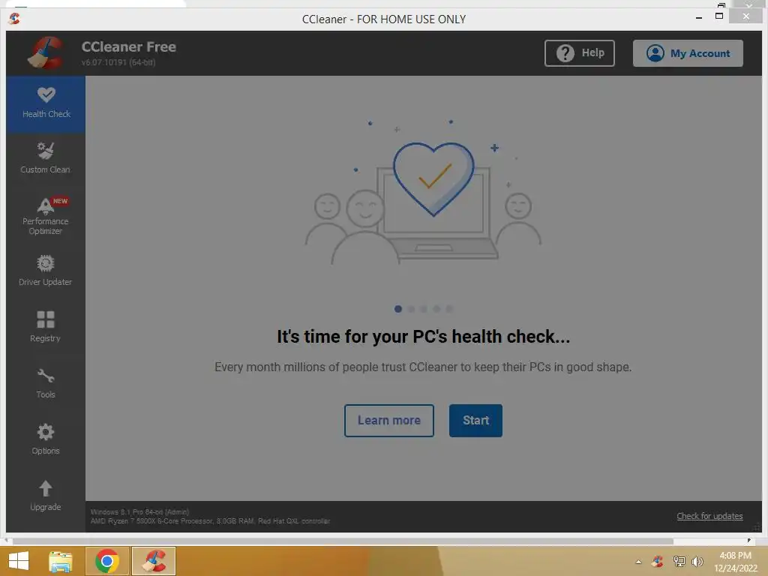This screenshot has width=768, height=576.
Task: Open the Windows Start button
Action: [x=19, y=561]
